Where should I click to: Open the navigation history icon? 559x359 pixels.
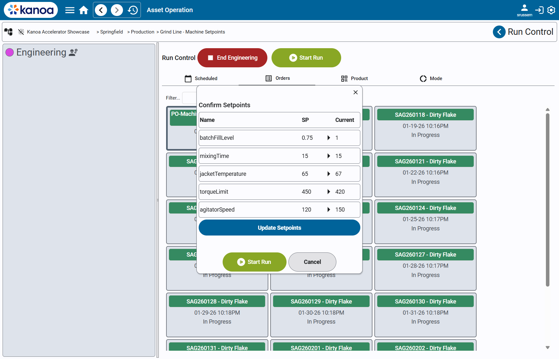pos(133,10)
